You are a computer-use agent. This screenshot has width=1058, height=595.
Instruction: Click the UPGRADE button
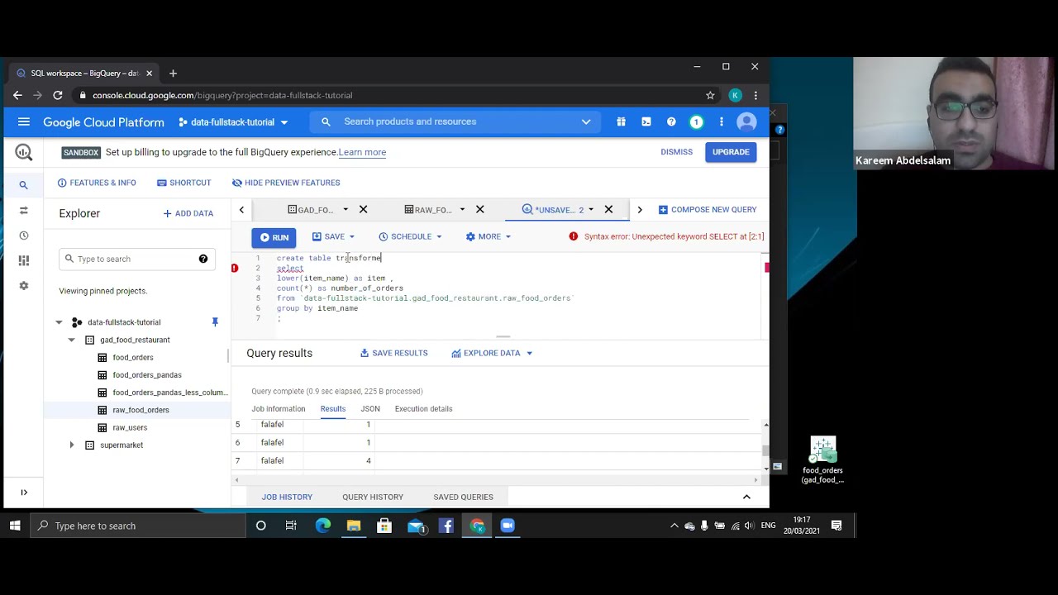pyautogui.click(x=731, y=152)
